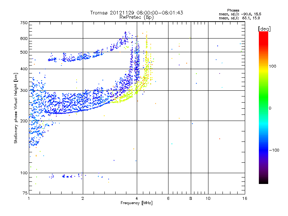Click the "2" frequency axis label
The height and width of the screenshot is (216, 288).
pos(83,198)
